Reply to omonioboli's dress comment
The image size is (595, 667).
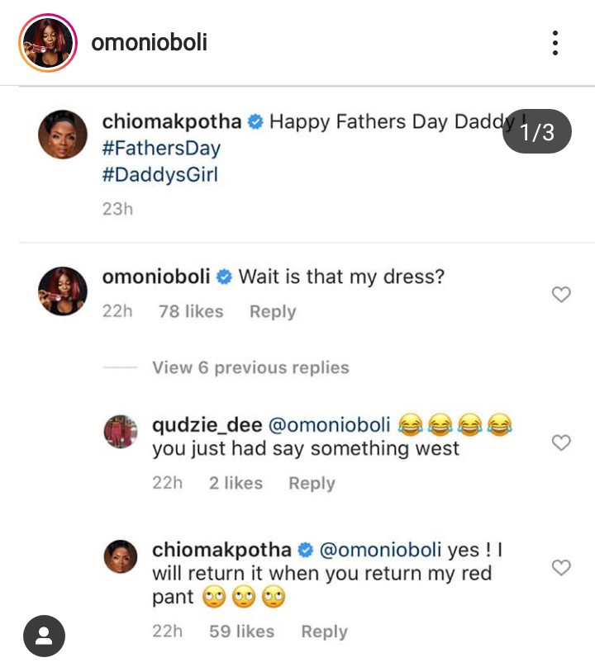273,312
